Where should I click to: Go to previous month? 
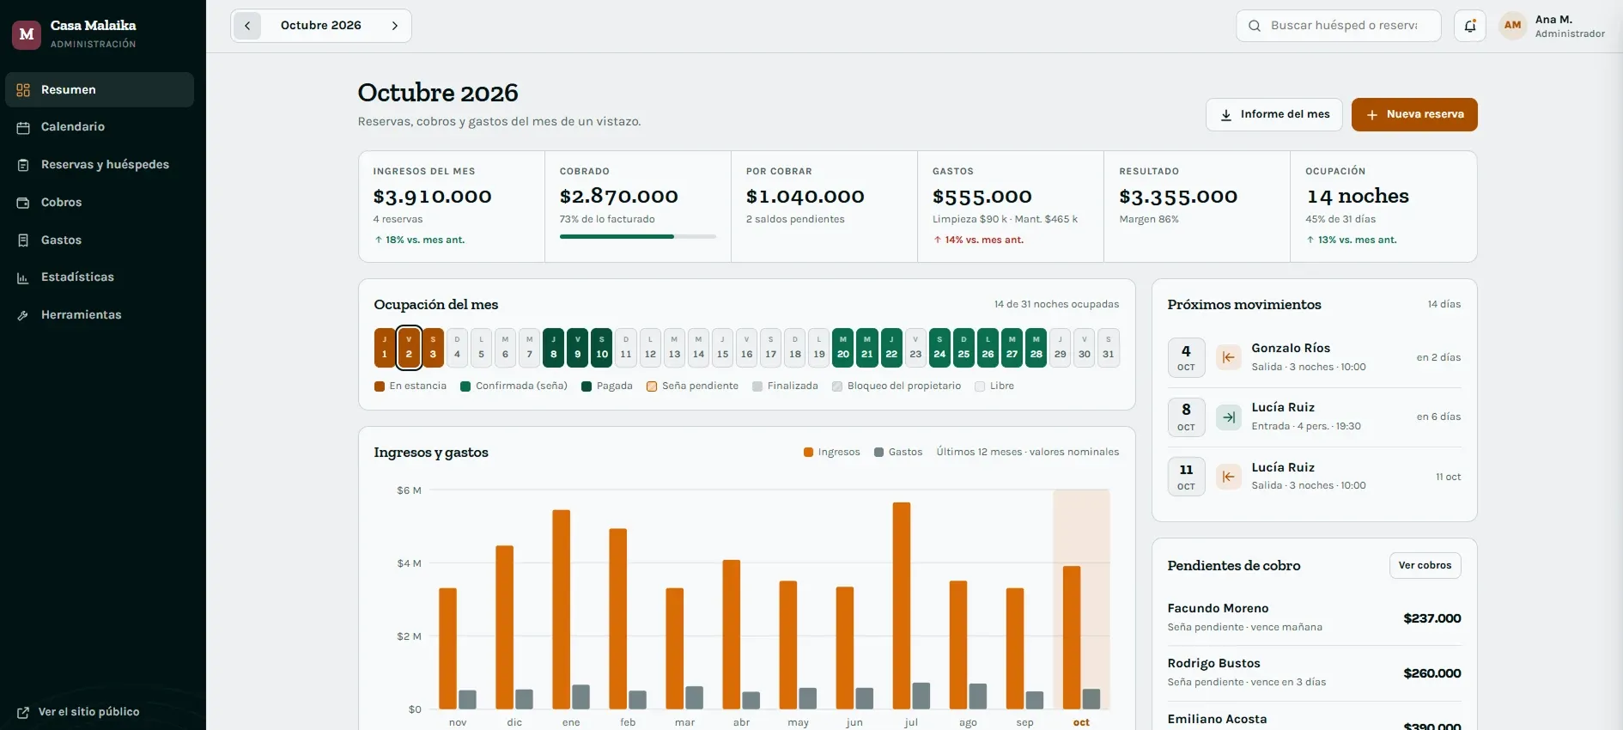[247, 26]
